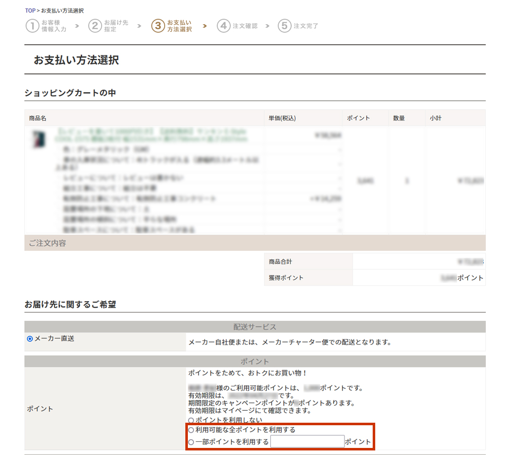Viewport: 505px width, 455px height.
Task: Choose ポイントを利用しない option
Action: (191, 420)
